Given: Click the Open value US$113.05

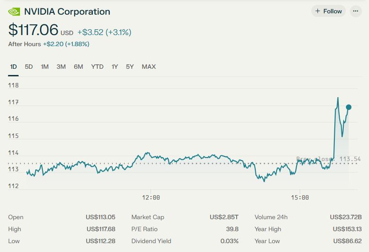Looking at the screenshot, I should tap(100, 217).
